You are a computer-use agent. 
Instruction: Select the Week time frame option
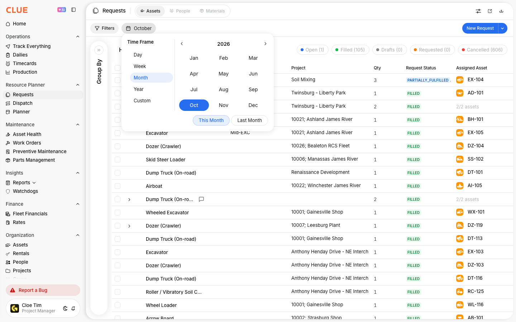coord(151,66)
